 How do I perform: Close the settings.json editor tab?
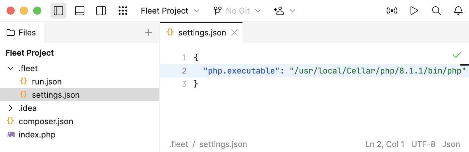[x=234, y=32]
